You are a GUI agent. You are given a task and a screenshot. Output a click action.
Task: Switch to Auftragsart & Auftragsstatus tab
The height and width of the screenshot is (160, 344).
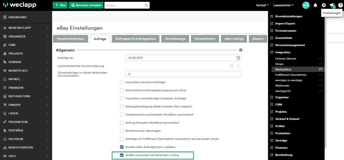(x=136, y=39)
